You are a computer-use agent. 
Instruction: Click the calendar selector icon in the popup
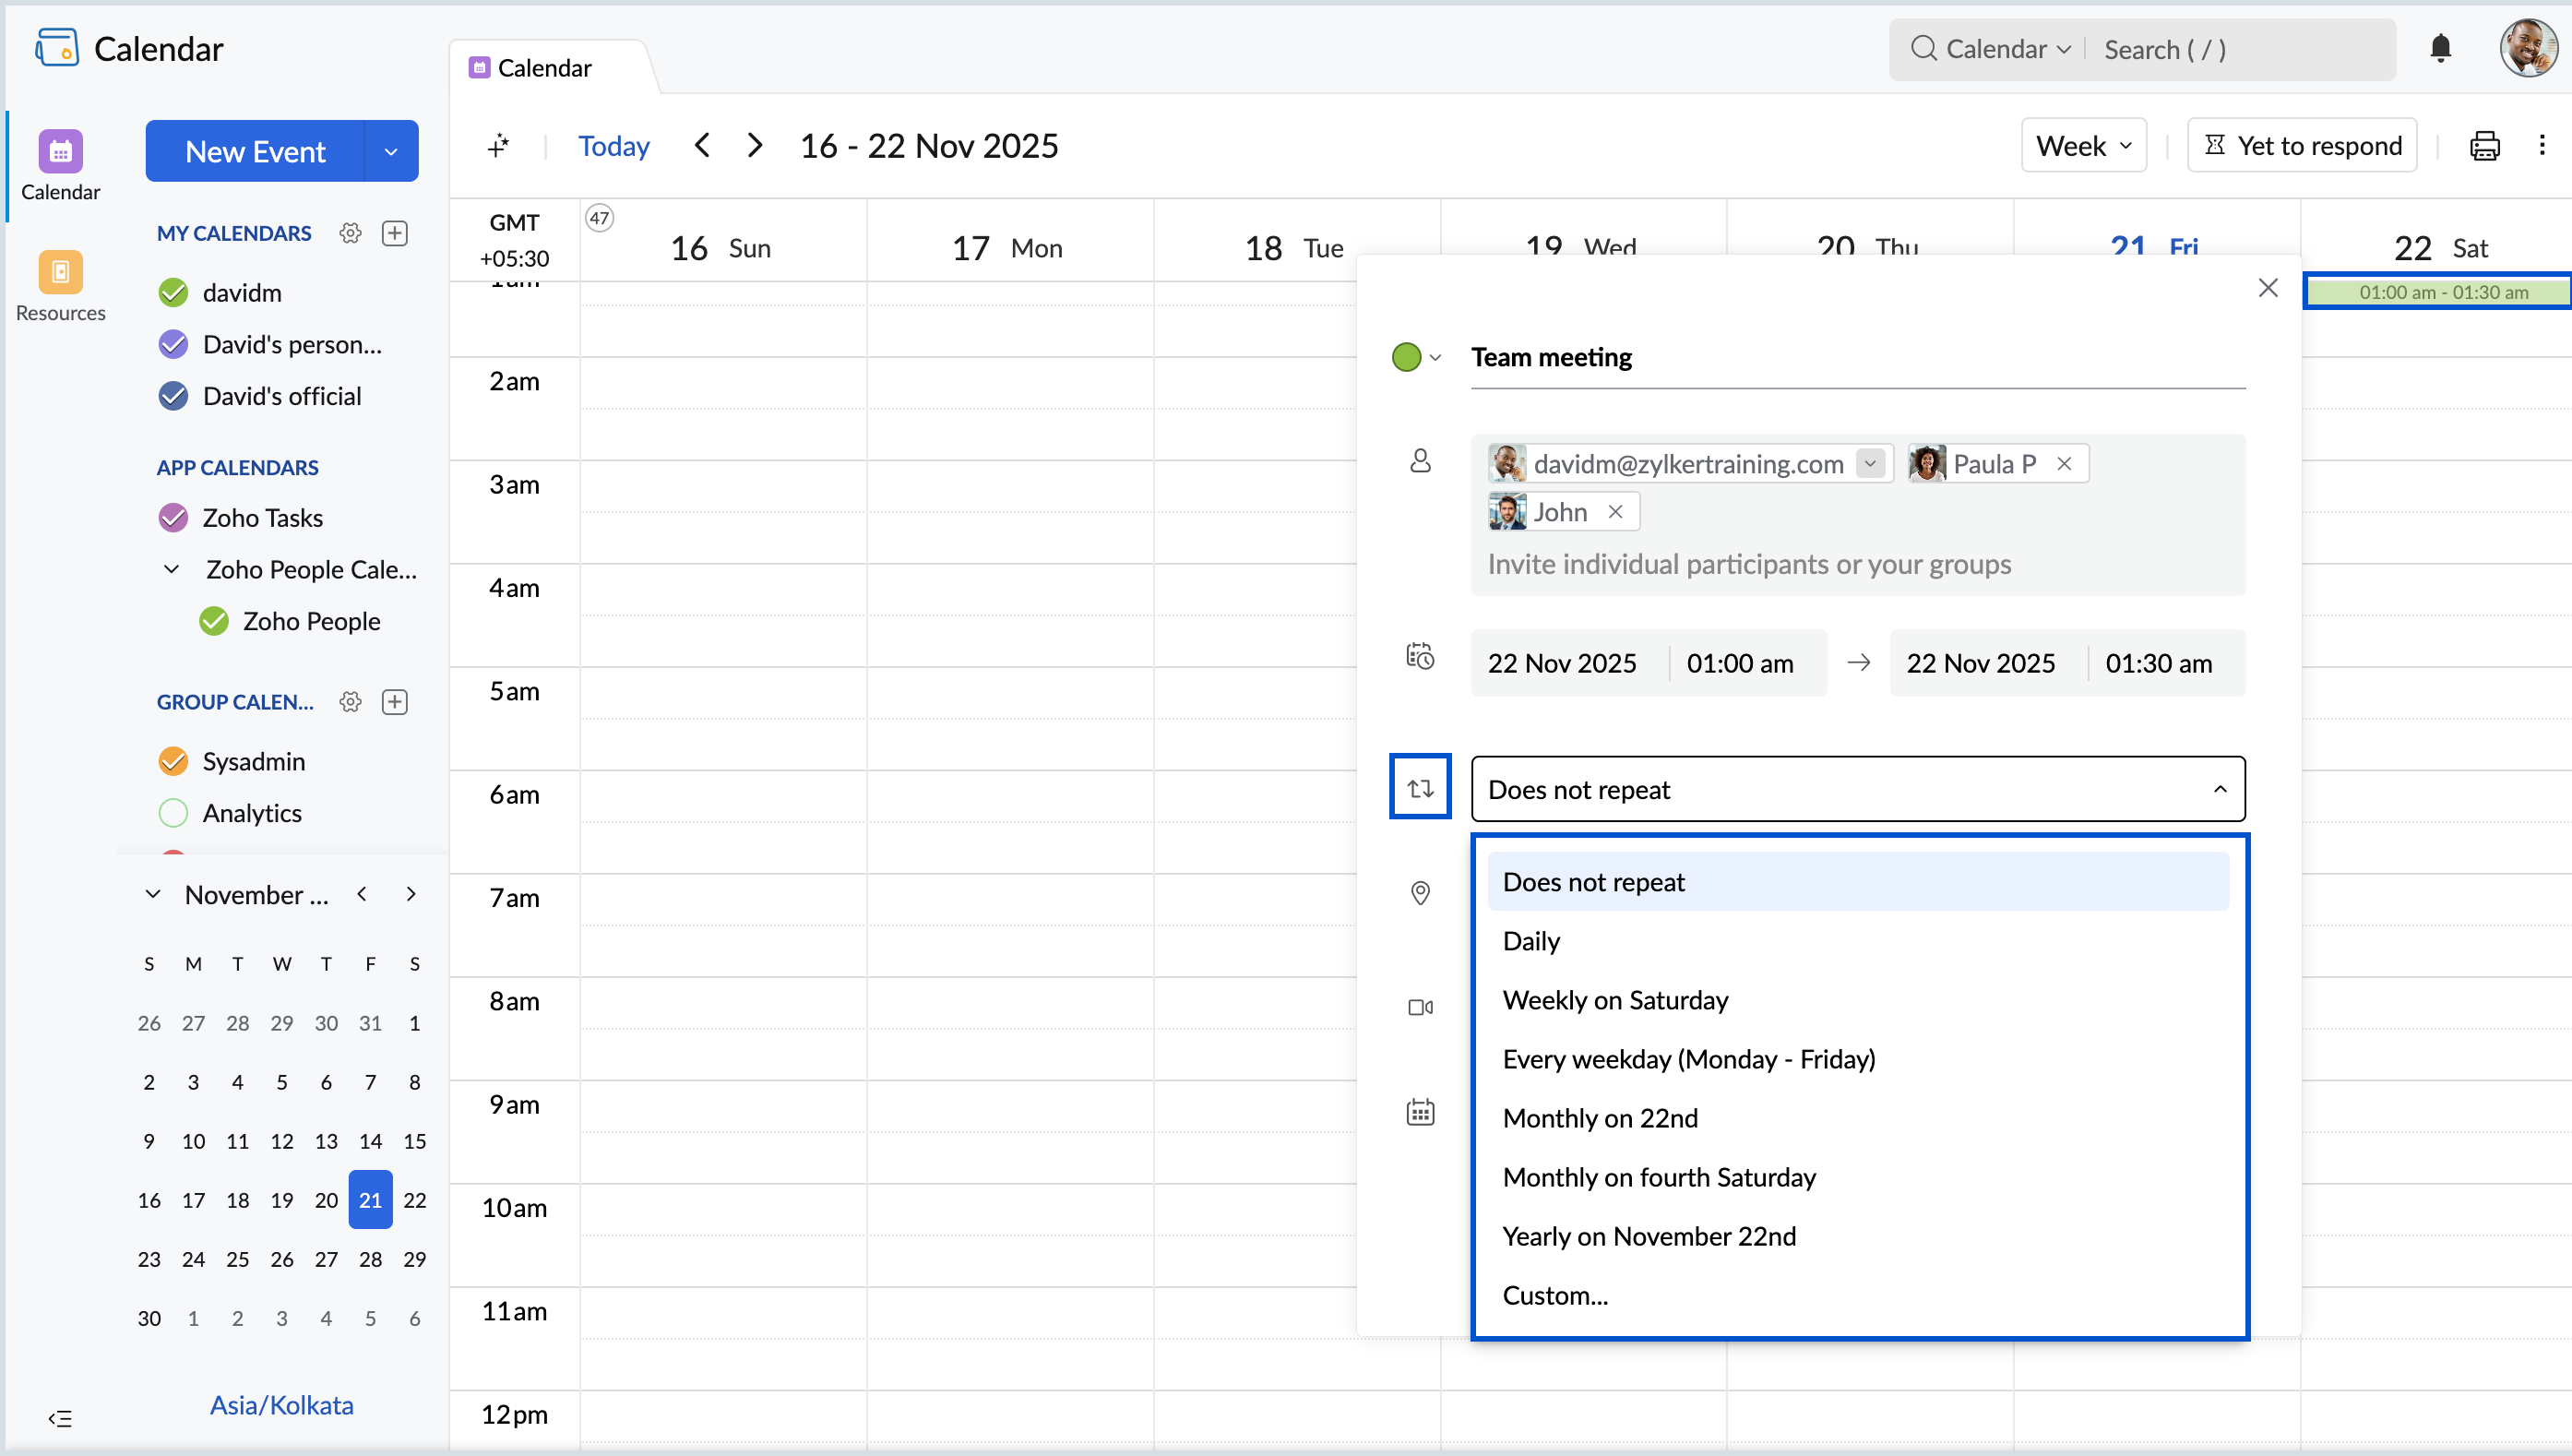pyautogui.click(x=1420, y=1111)
